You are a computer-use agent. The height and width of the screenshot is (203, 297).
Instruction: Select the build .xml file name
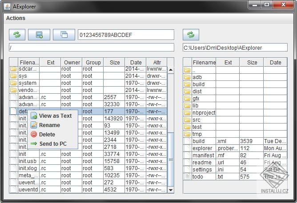[198, 141]
